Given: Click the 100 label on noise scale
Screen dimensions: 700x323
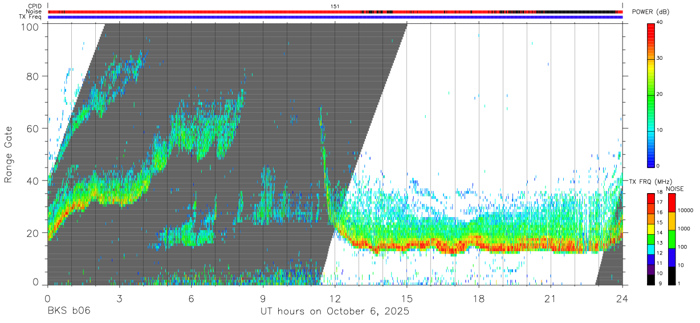Looking at the screenshot, I should click(x=682, y=247).
